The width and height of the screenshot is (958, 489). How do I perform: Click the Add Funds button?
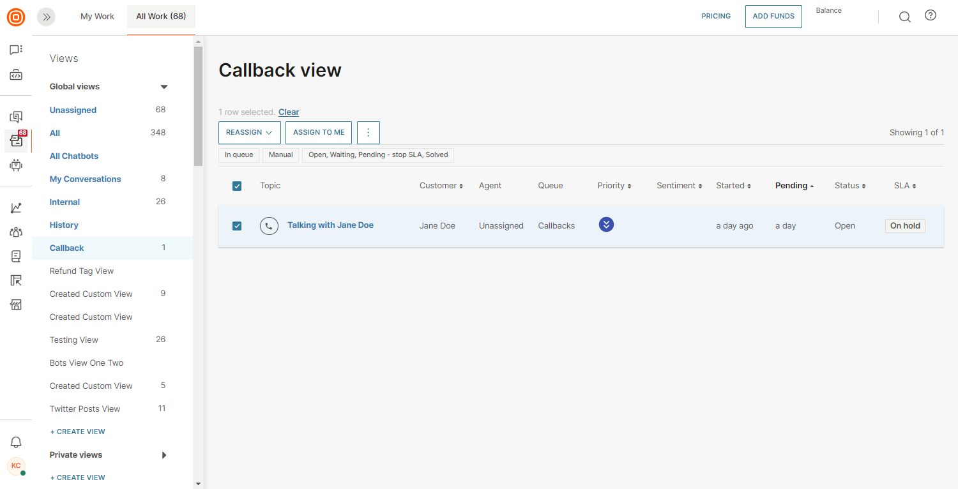(773, 17)
